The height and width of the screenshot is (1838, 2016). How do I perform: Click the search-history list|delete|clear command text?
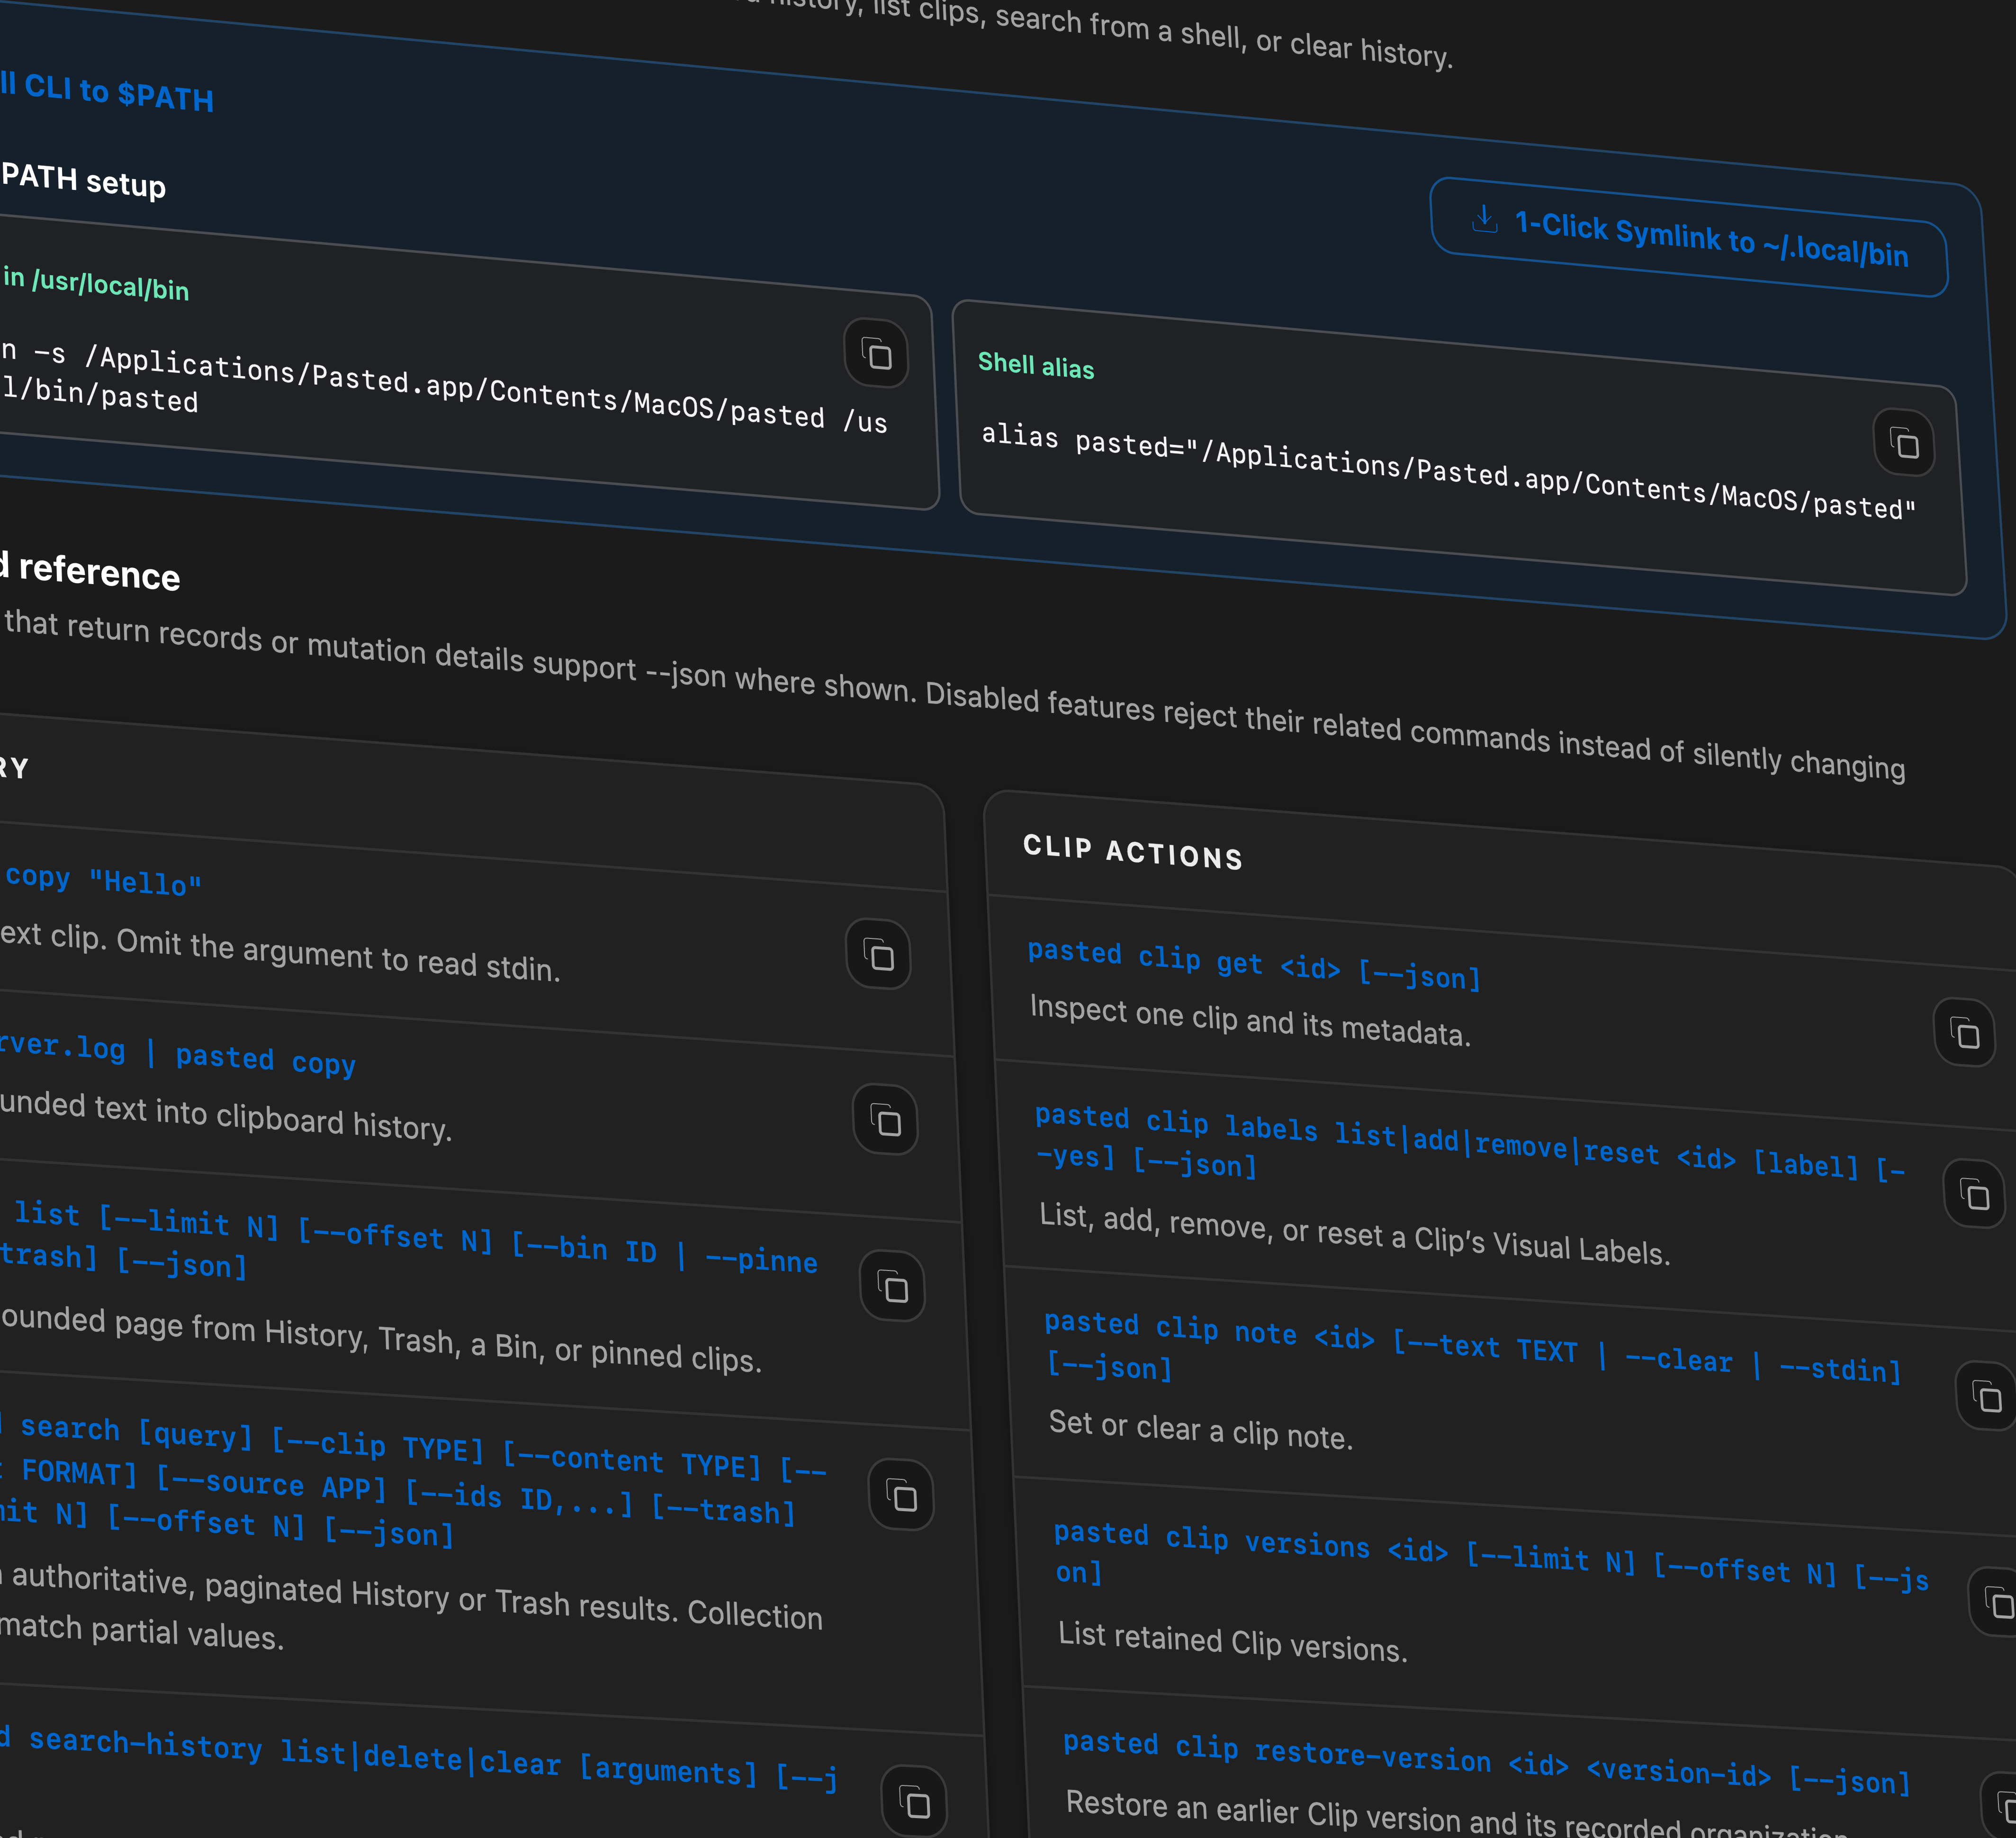coord(420,1759)
